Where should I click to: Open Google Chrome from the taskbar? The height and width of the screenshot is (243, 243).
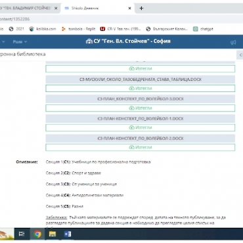tap(37, 234)
